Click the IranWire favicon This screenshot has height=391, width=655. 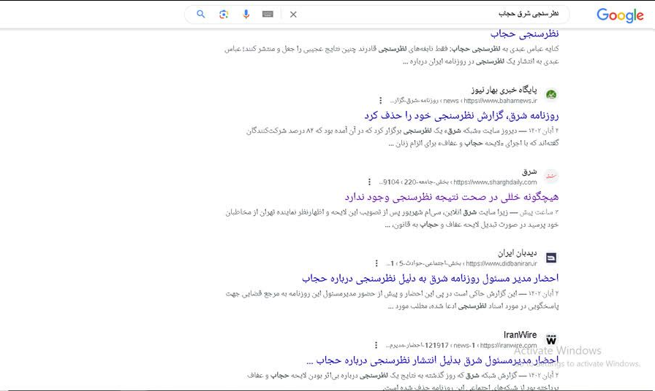pos(551,339)
